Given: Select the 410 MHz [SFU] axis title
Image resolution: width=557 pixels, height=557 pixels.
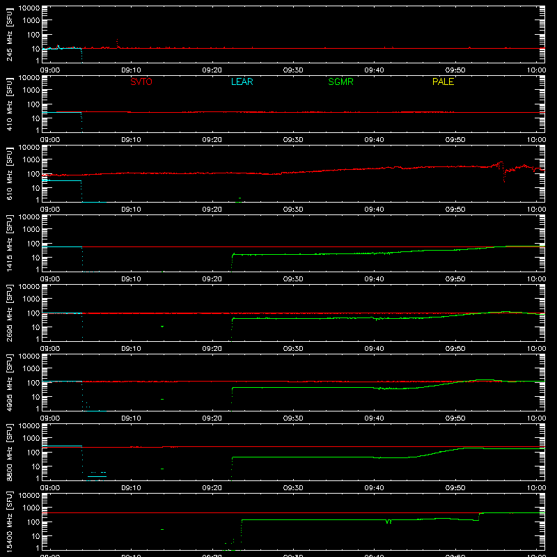Looking at the screenshot, I should pyautogui.click(x=9, y=104).
